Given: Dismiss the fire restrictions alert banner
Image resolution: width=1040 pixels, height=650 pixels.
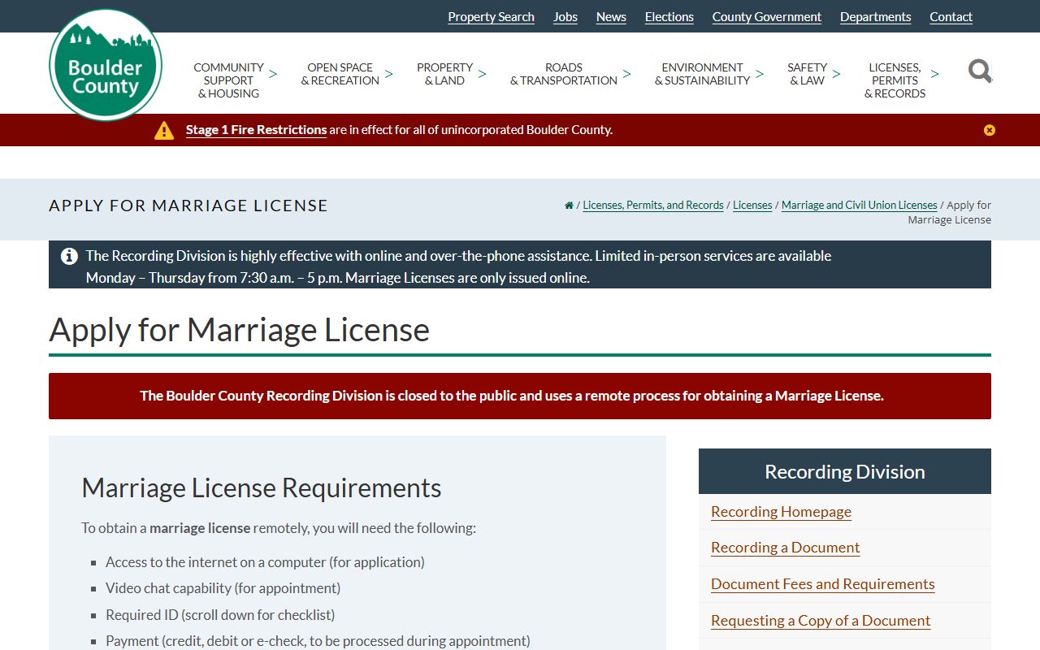Looking at the screenshot, I should (x=989, y=130).
